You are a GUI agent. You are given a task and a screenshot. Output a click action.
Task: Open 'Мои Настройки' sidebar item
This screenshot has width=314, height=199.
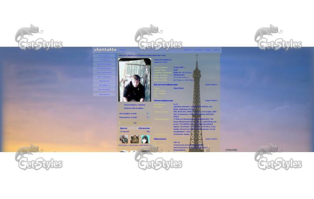(104, 90)
